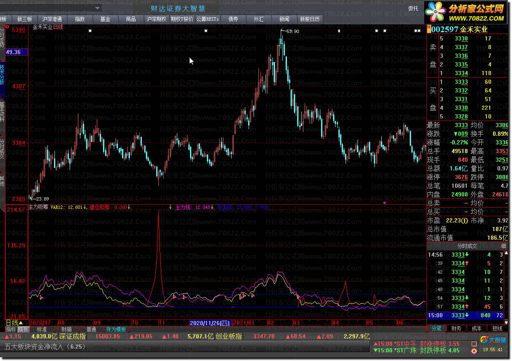Open the 其他 side tab
Screen dimensions: 512x361
pos(2,181)
